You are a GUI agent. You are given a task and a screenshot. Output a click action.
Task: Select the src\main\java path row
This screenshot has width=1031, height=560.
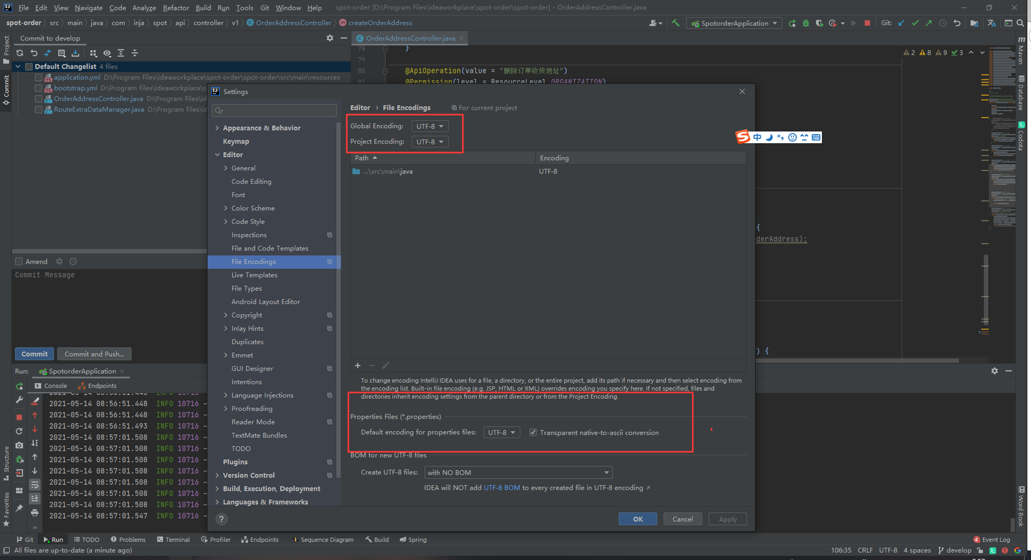coord(548,171)
